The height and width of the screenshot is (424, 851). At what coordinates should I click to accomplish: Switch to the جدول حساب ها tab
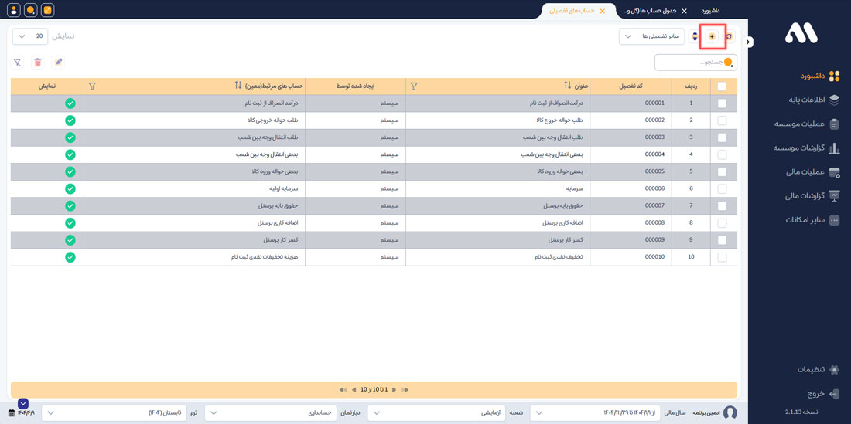pos(650,11)
